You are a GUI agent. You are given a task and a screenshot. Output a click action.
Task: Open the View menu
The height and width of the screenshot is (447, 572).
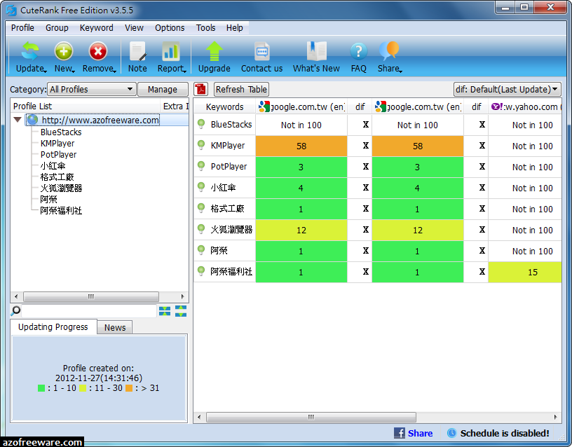click(134, 28)
